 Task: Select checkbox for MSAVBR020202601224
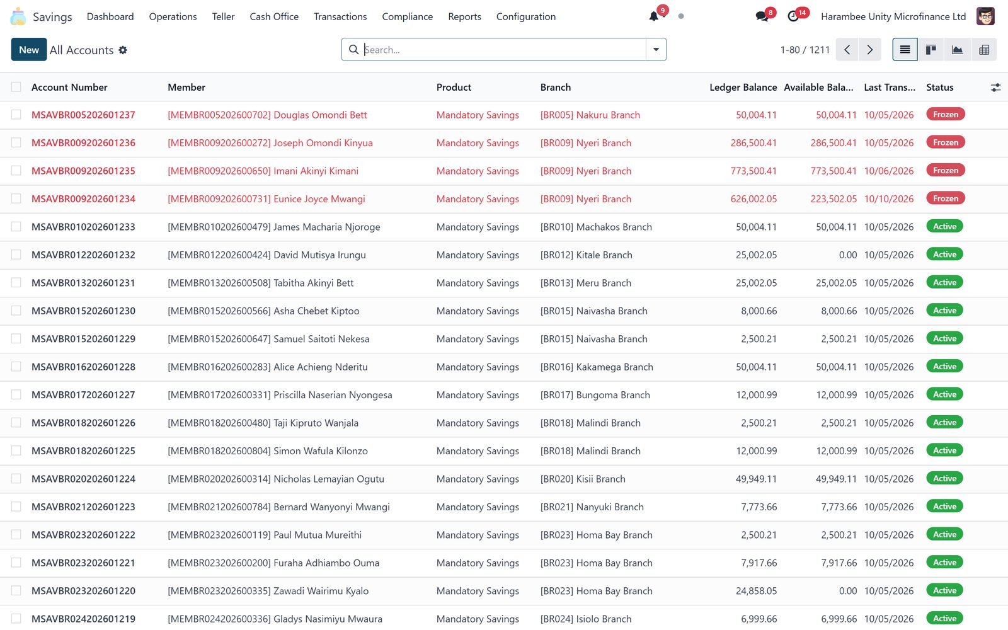[16, 479]
